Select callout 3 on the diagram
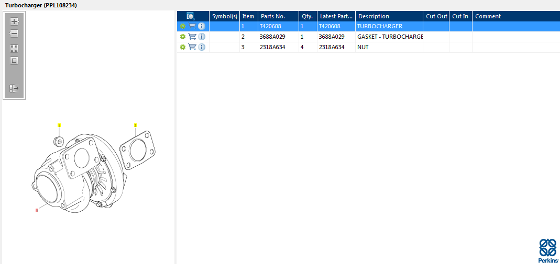This screenshot has width=560, height=264. click(59, 125)
